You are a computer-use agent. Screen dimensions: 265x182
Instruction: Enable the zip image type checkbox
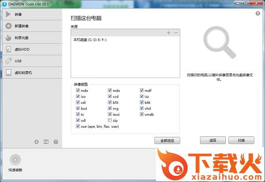click(x=110, y=120)
